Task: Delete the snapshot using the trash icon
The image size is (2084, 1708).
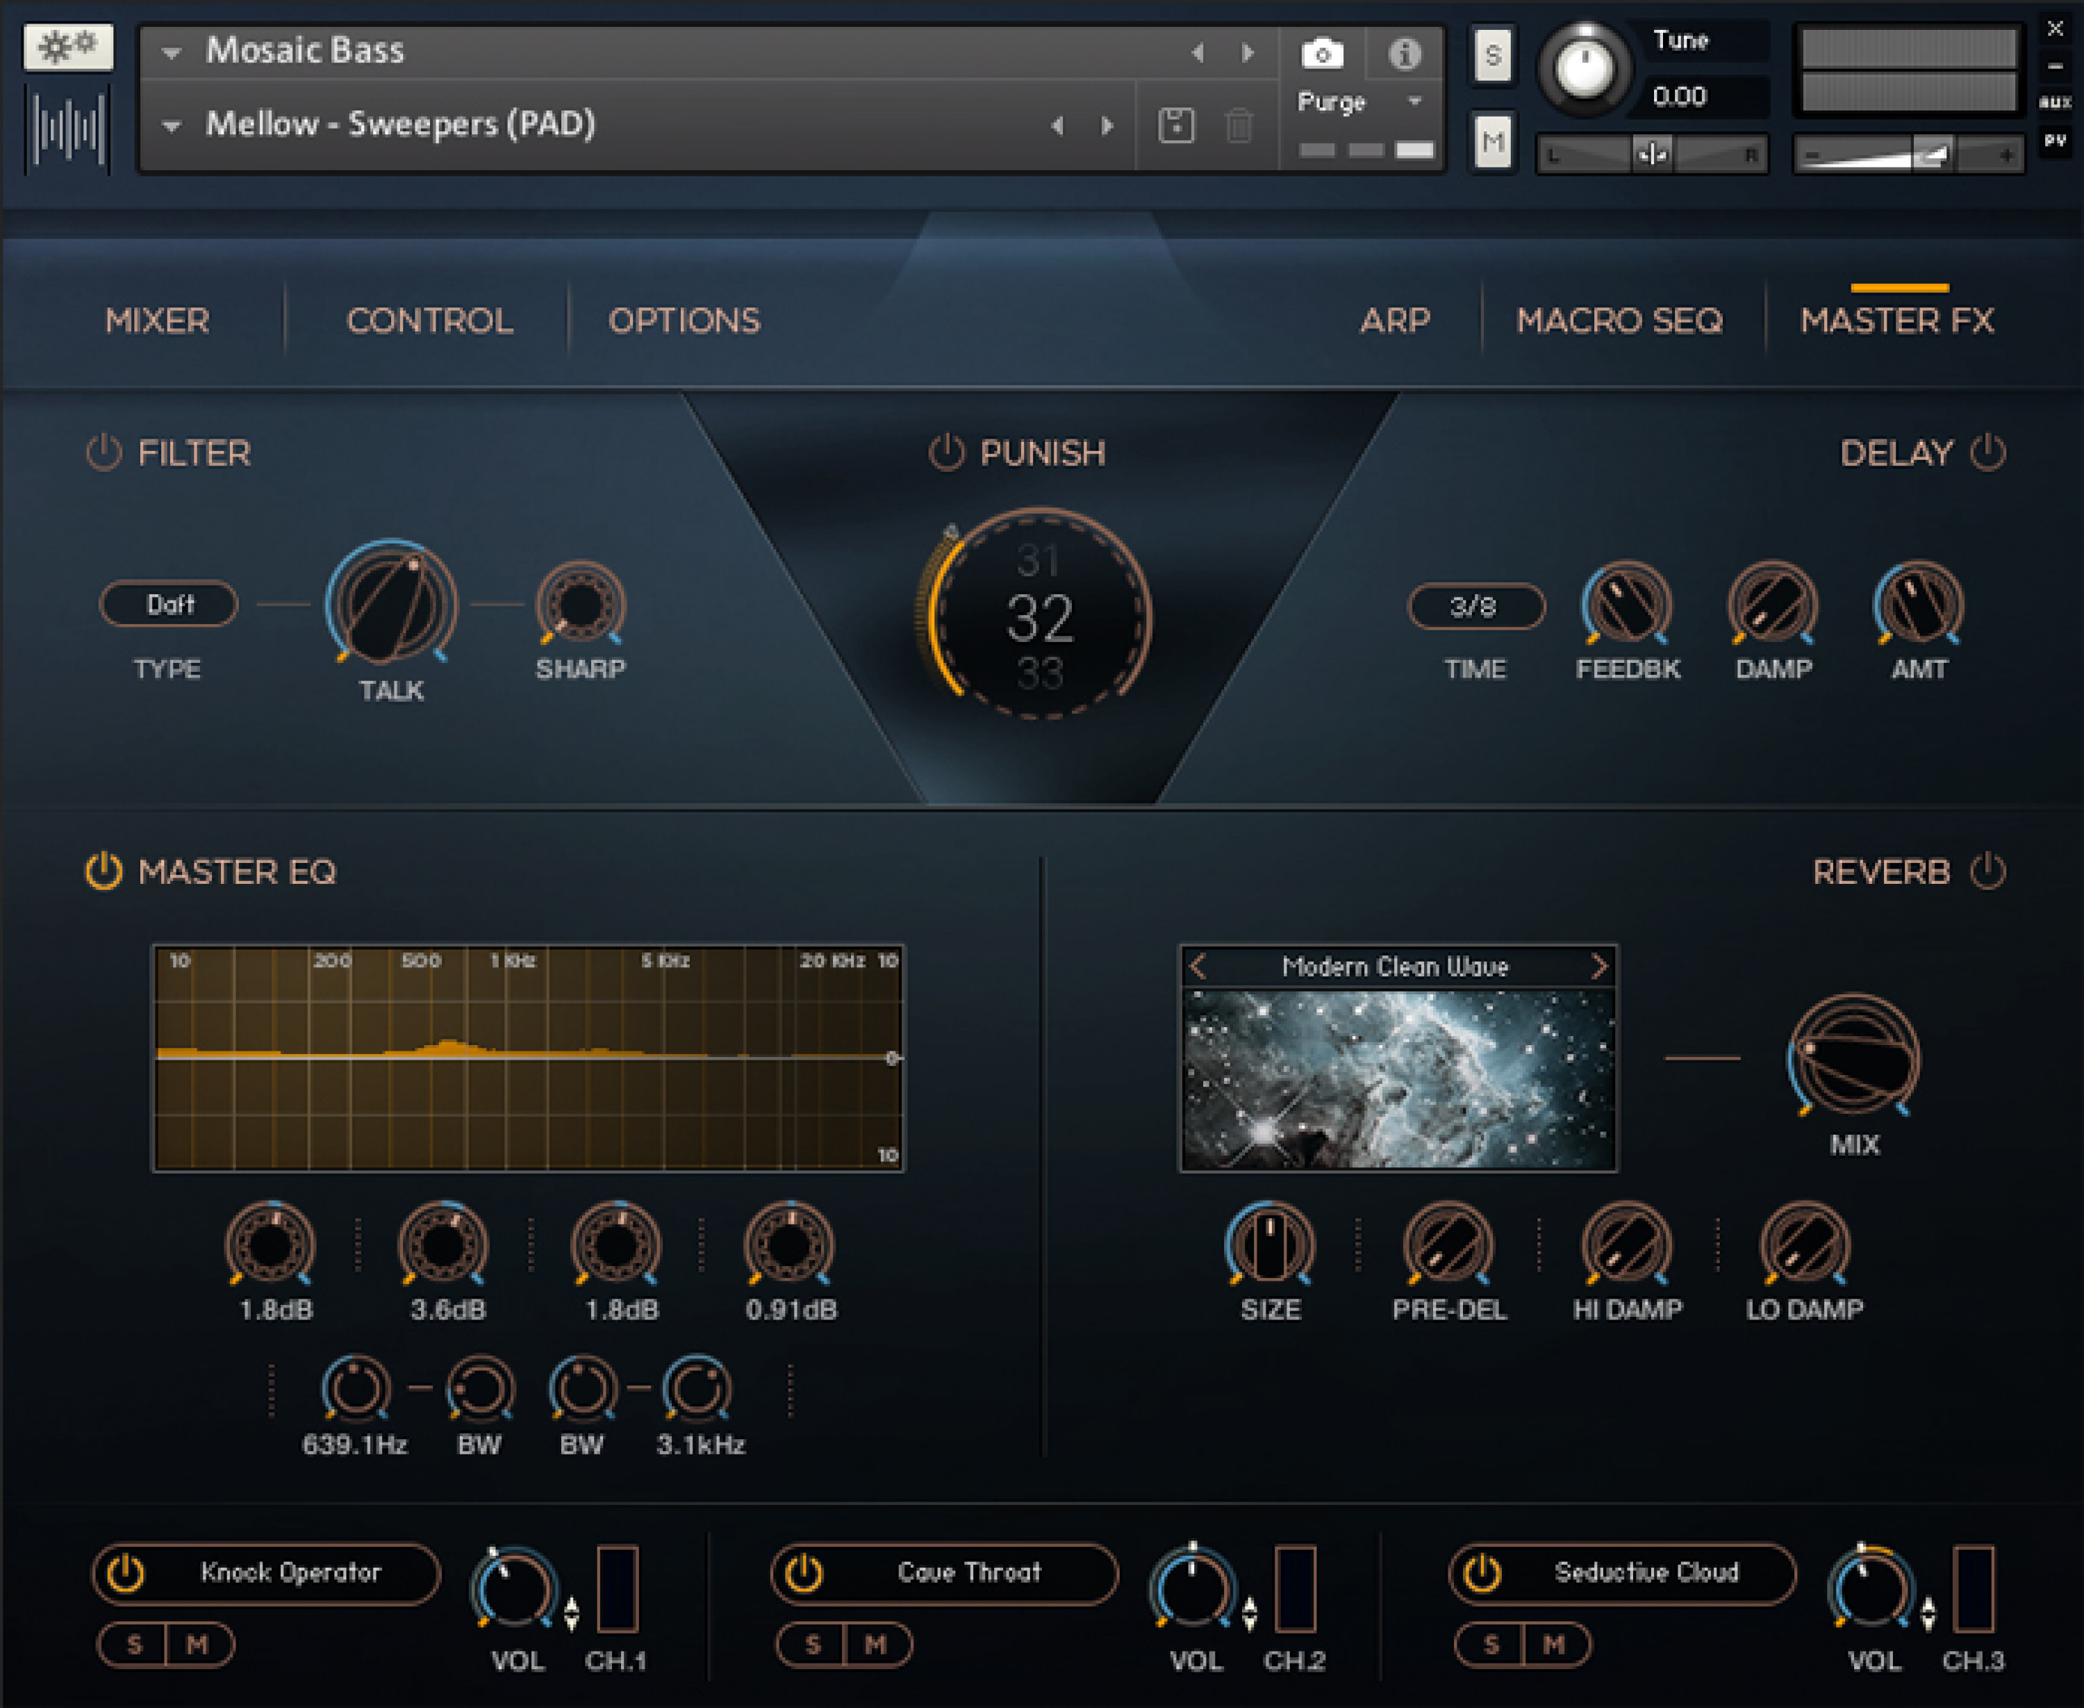Action: point(1238,126)
